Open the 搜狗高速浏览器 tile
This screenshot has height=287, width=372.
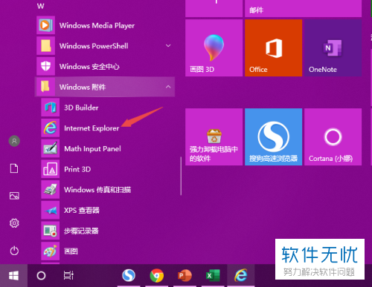[x=273, y=136]
